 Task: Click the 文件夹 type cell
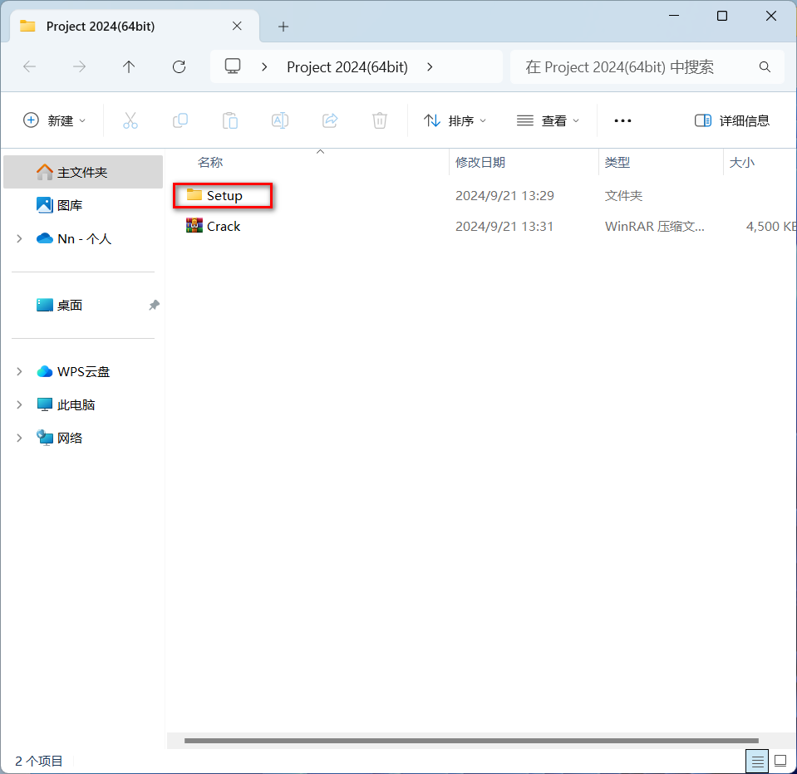click(623, 195)
